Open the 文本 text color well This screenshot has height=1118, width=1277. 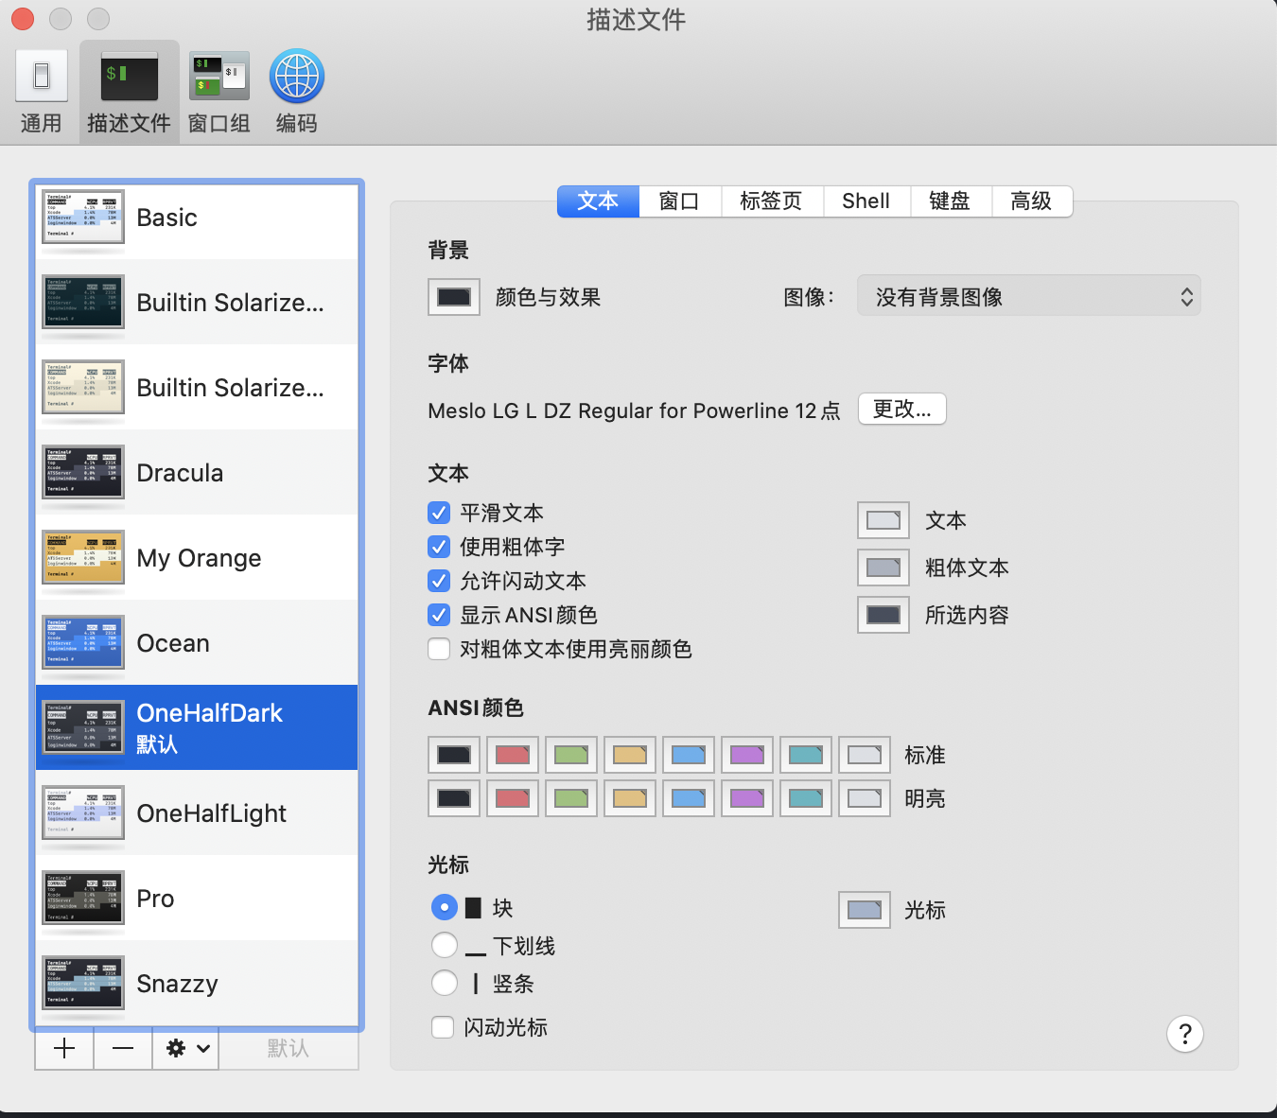883,520
